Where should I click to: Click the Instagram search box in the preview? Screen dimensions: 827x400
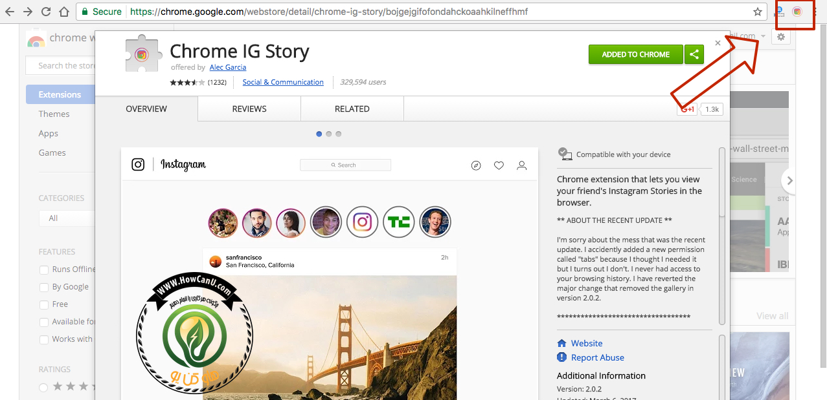tap(345, 165)
